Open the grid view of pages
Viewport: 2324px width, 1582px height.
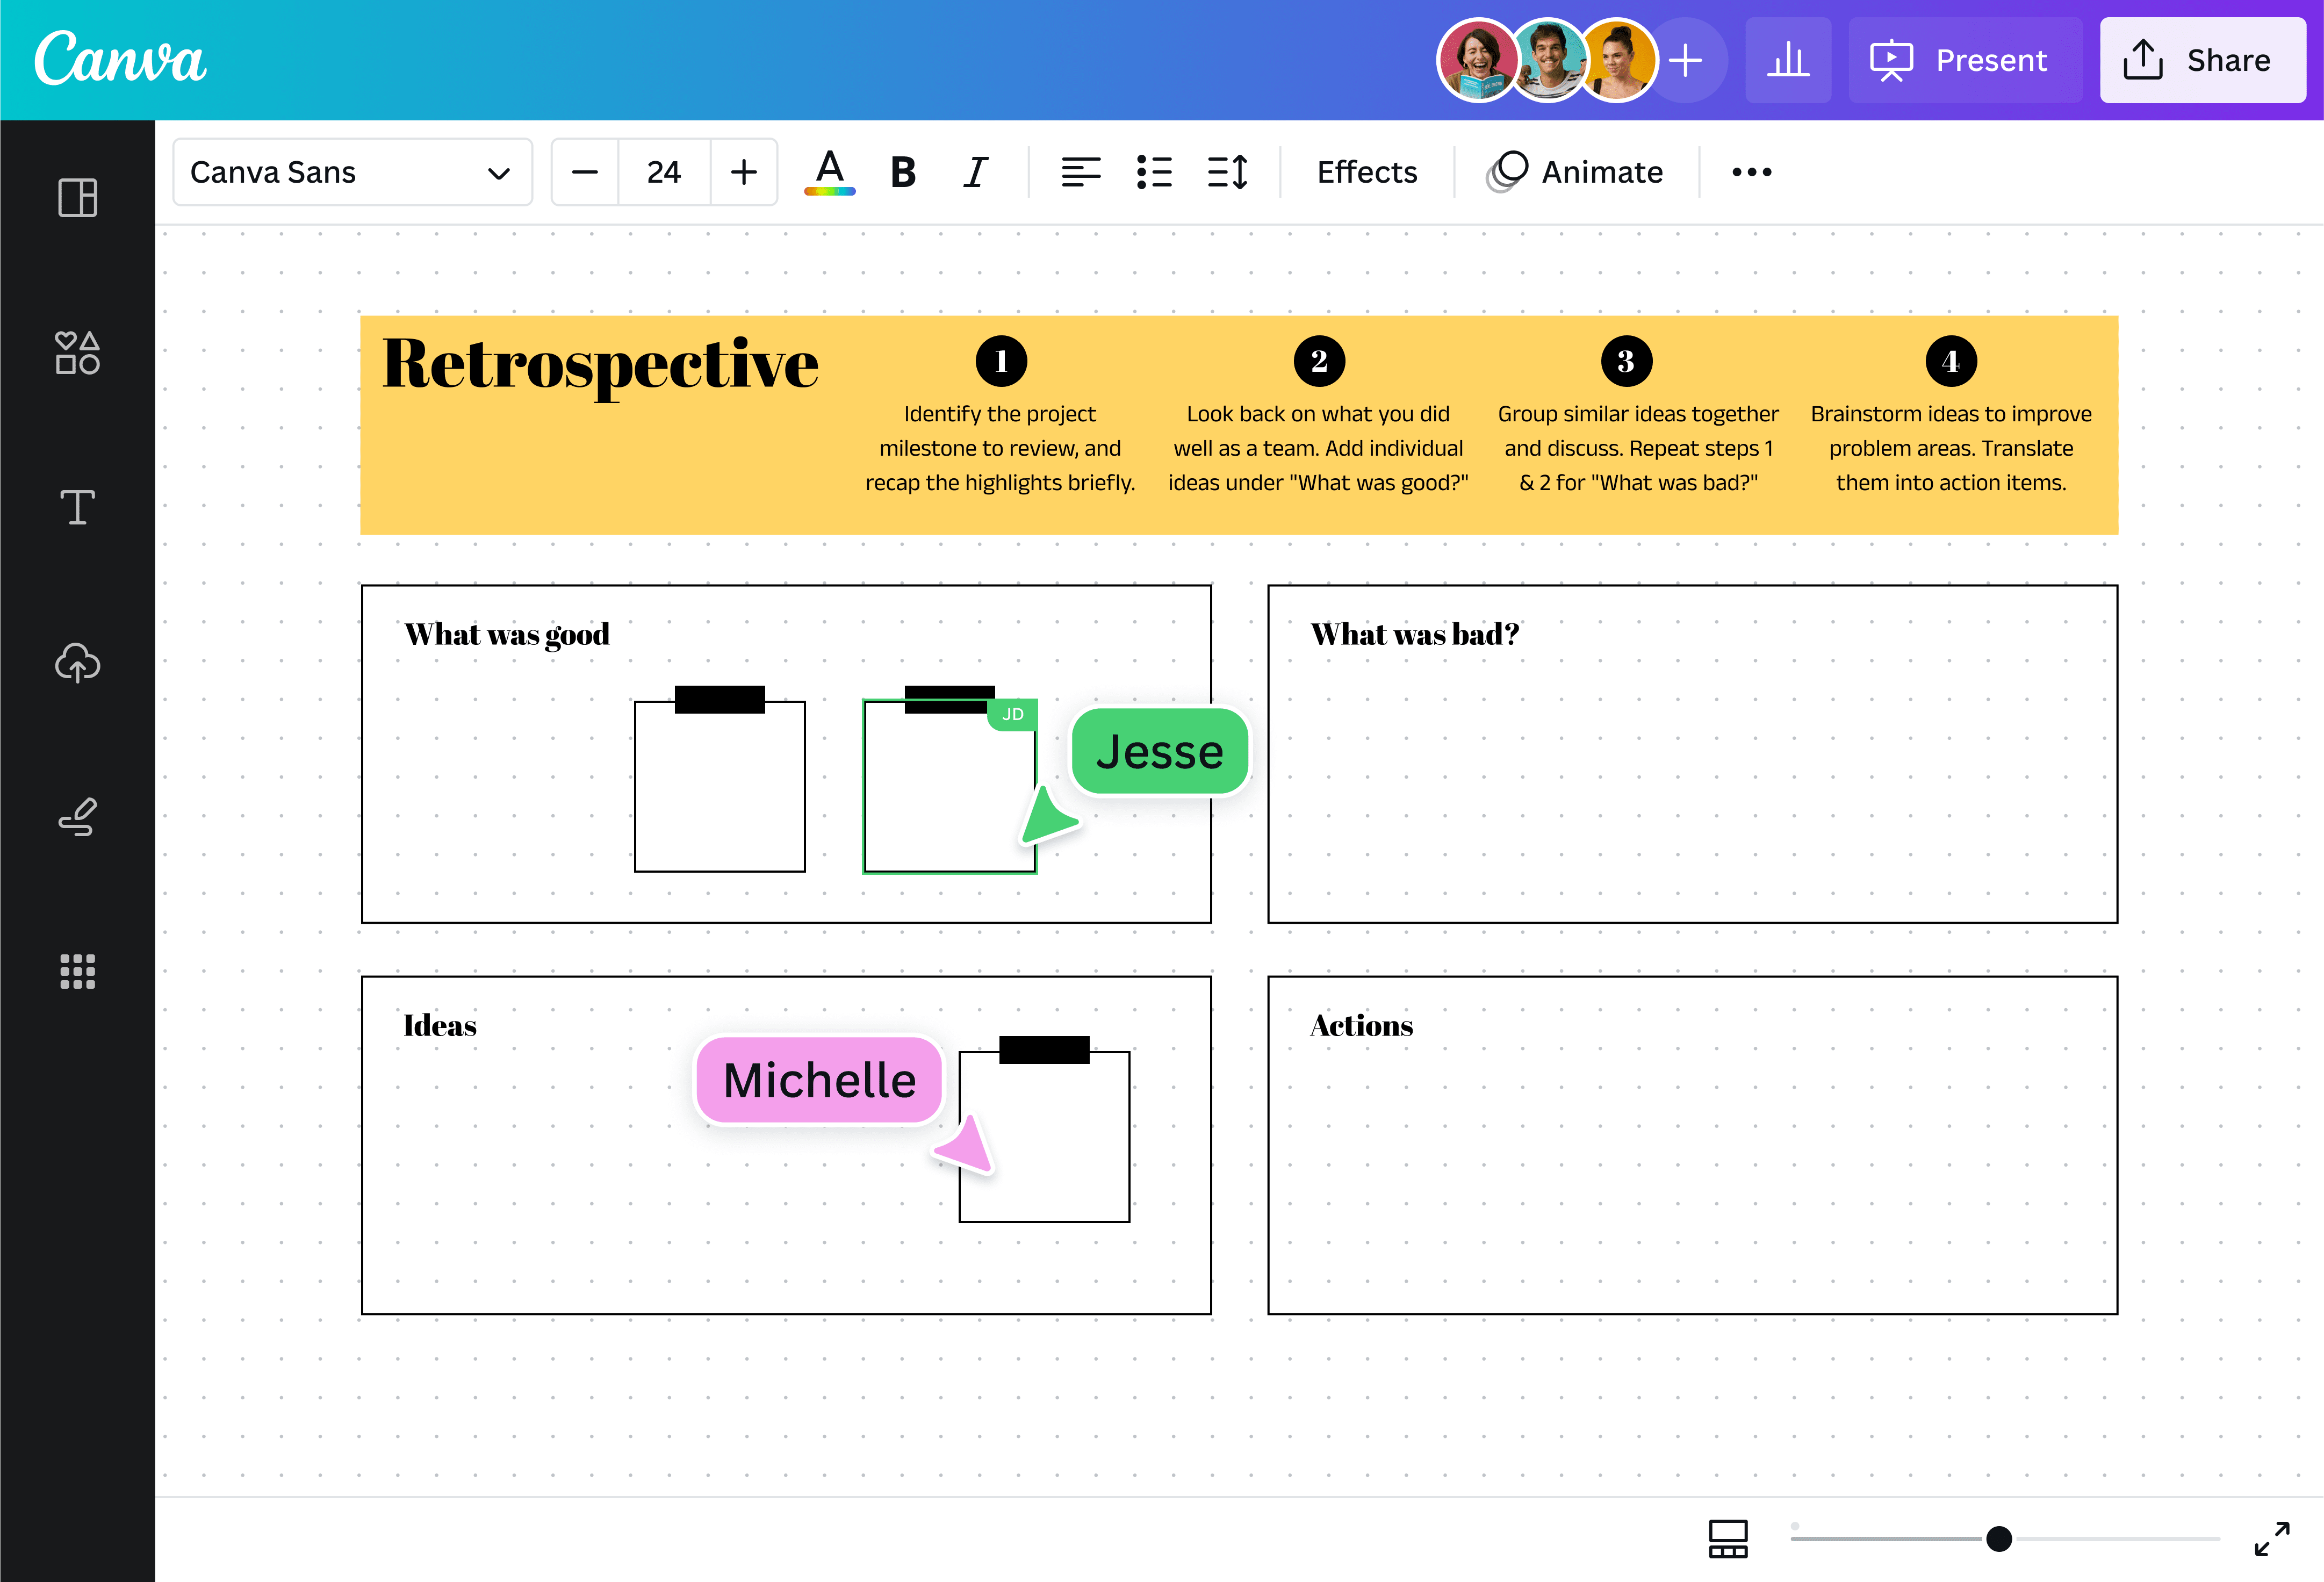1728,1539
